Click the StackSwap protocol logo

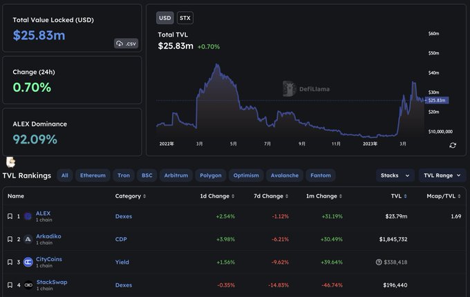(x=28, y=285)
